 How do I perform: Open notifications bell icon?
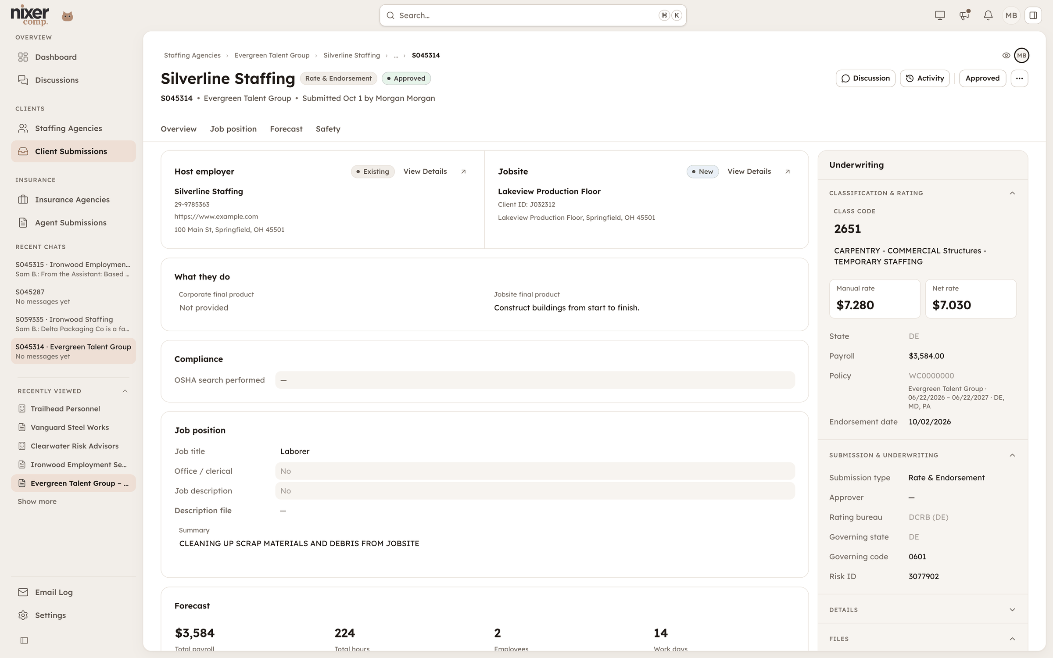[988, 15]
